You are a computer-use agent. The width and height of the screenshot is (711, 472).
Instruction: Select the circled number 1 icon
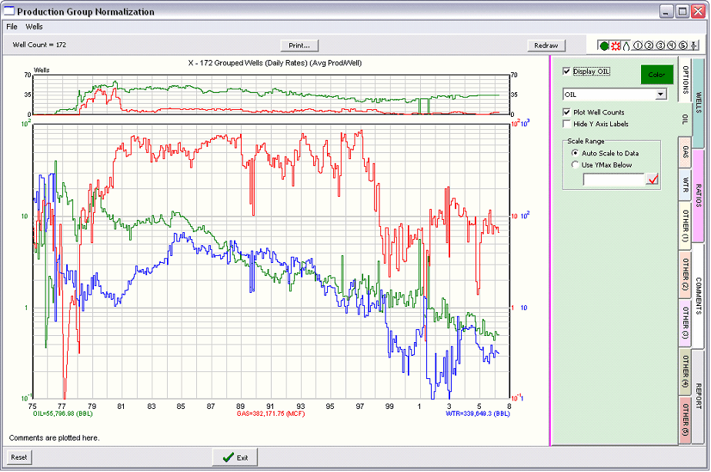point(638,46)
